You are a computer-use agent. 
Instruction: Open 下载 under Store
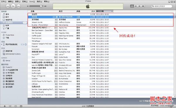click(x=7, y=38)
